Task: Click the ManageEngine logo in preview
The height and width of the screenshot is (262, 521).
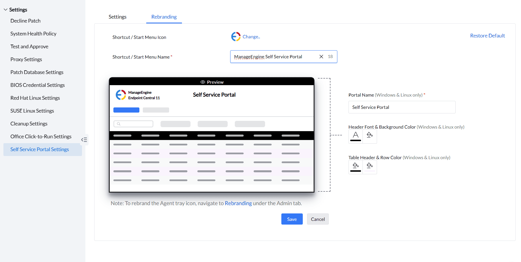Action: pyautogui.click(x=121, y=95)
